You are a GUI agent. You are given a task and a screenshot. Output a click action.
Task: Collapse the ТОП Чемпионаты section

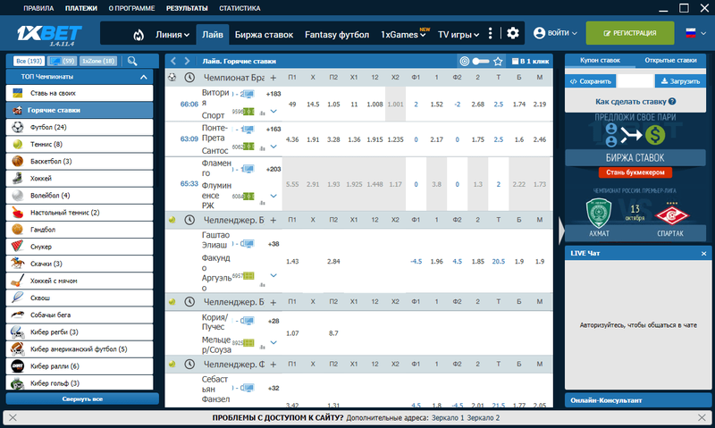[x=144, y=77]
